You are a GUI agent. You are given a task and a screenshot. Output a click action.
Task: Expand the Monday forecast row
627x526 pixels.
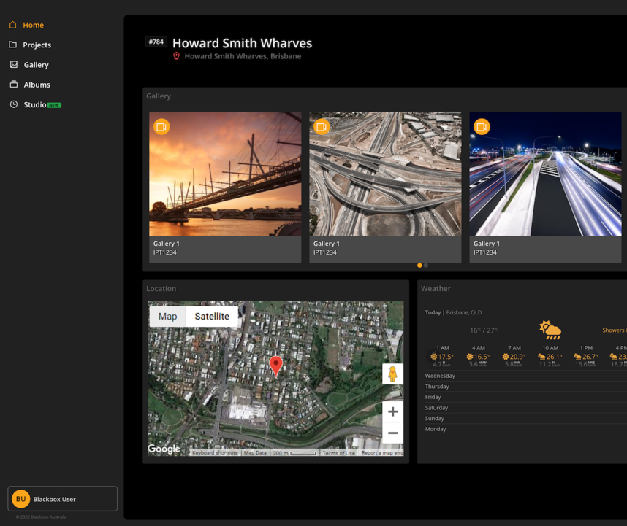click(526, 430)
